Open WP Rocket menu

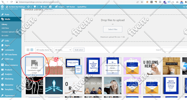coord(71,7)
